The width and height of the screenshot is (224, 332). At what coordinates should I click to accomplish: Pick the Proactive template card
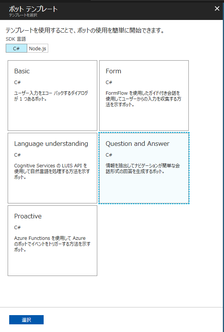point(52,241)
